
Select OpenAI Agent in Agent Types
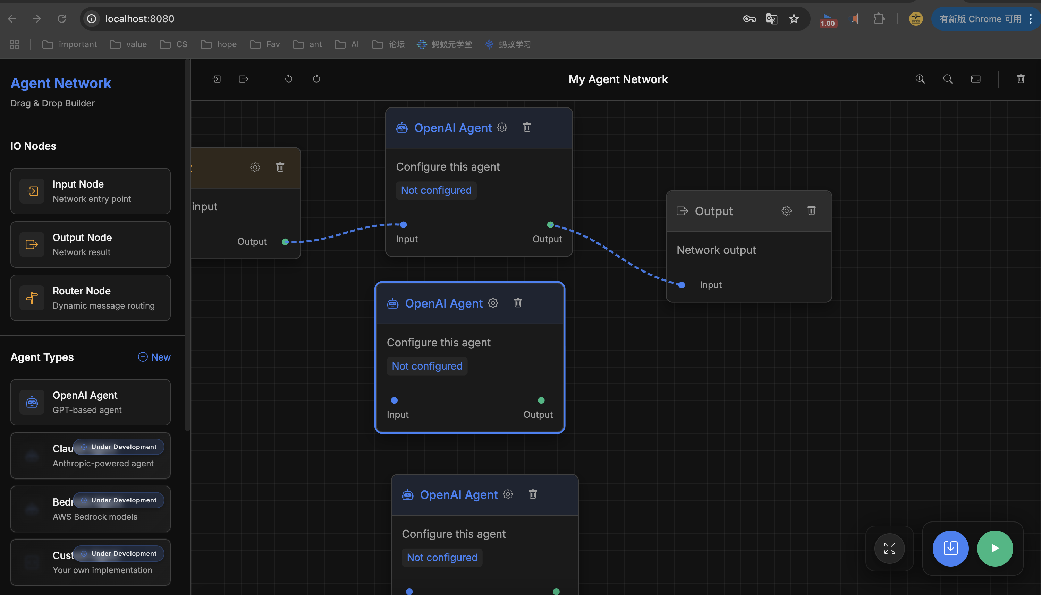coord(90,402)
